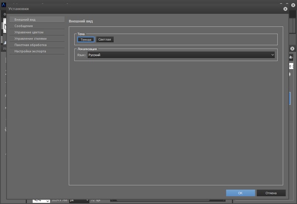Viewport: 297px width, 204px height.
Task: Enable the Темная theme
Action: [x=86, y=39]
